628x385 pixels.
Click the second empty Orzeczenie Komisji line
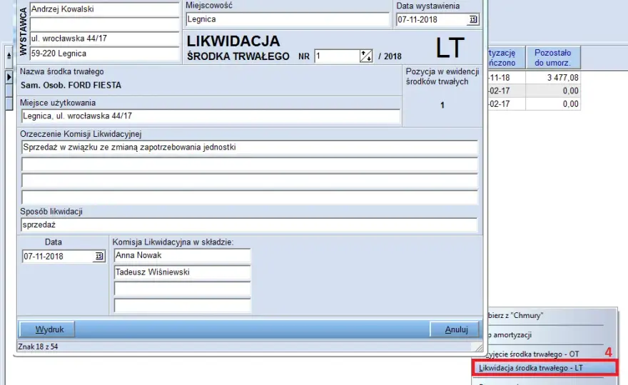[x=250, y=164]
